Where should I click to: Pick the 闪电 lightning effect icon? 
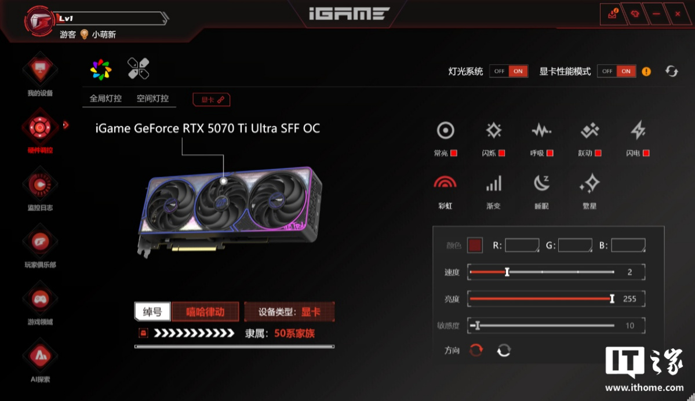(638, 130)
